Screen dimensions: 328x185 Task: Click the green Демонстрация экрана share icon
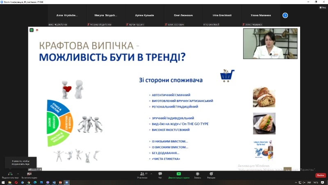point(179,173)
